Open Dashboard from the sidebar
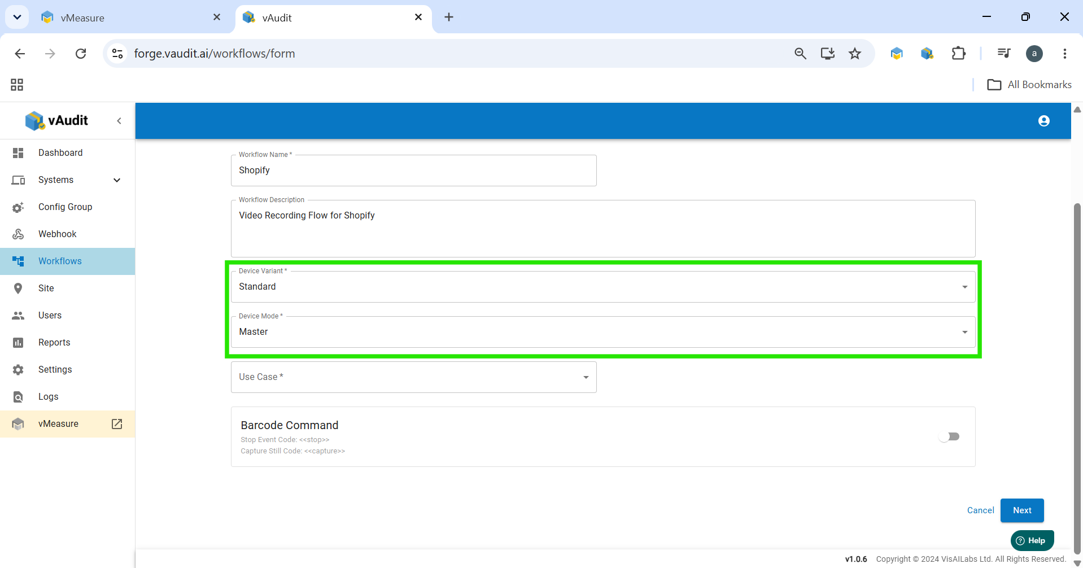This screenshot has width=1083, height=568. [60, 152]
